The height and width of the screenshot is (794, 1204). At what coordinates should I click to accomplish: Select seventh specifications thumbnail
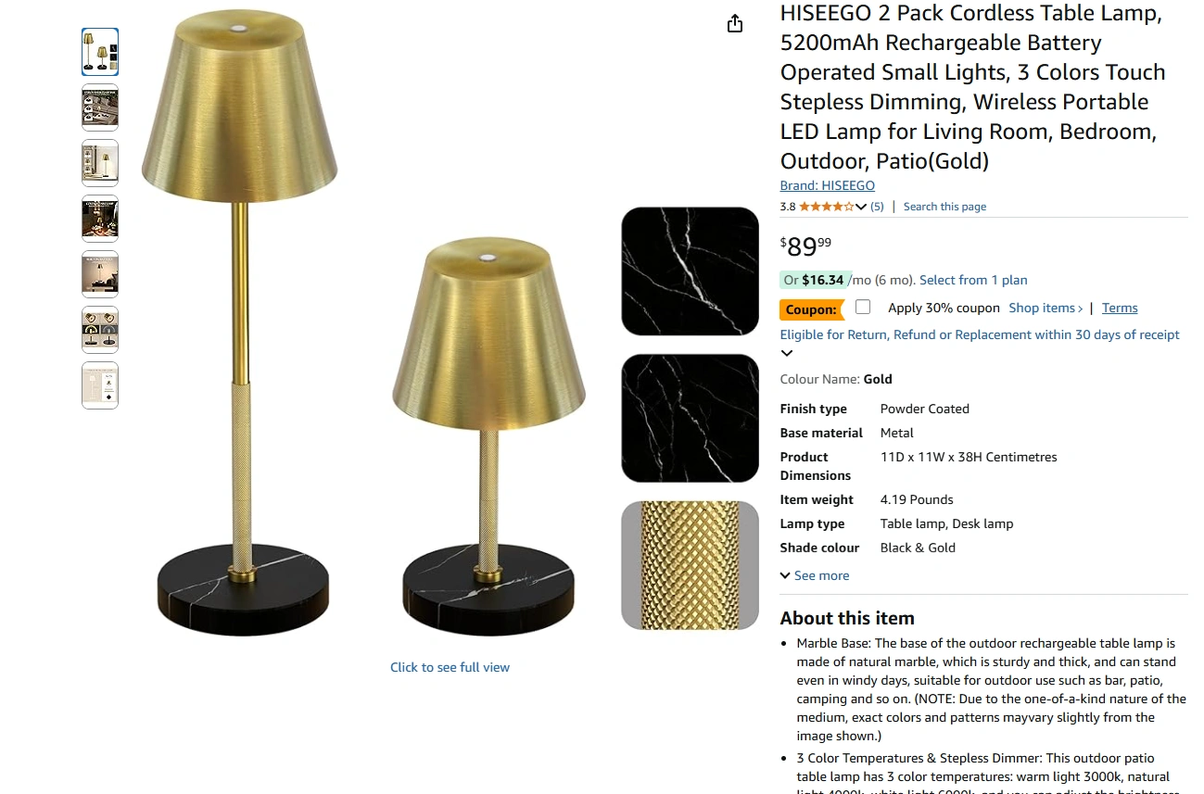tap(100, 385)
